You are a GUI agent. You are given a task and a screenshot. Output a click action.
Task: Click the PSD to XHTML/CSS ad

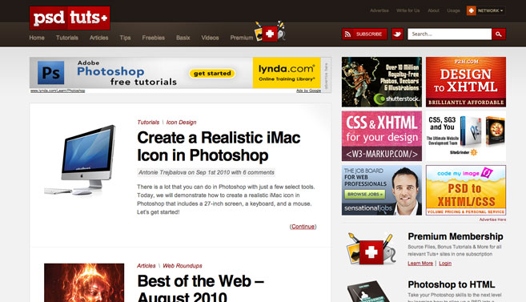[x=466, y=191]
